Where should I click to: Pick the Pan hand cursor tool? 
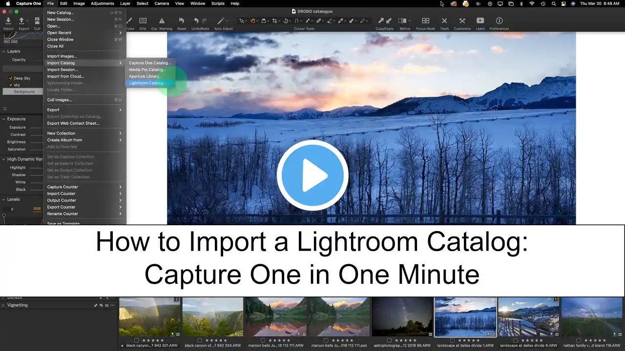pyautogui.click(x=253, y=21)
